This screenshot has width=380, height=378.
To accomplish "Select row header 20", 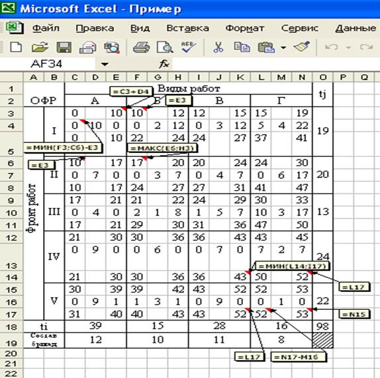I will tap(11, 354).
